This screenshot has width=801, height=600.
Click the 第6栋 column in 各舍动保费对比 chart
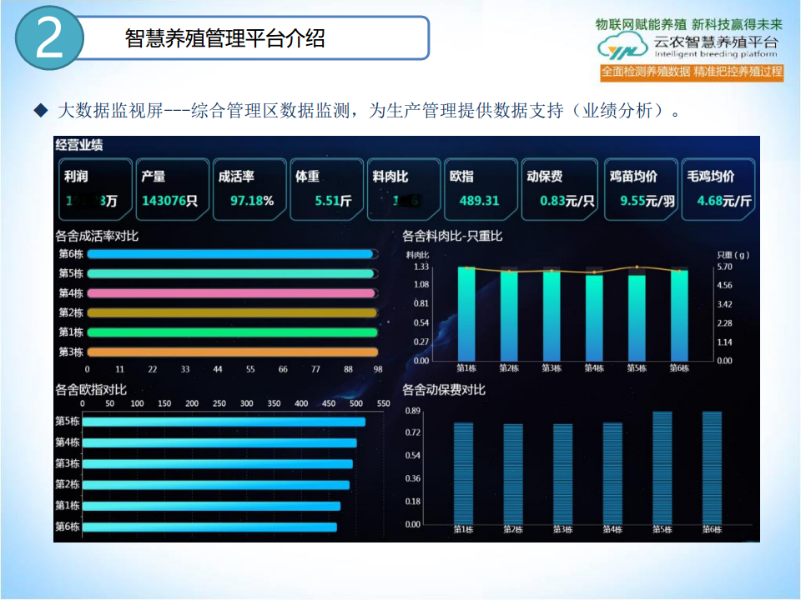712,467
